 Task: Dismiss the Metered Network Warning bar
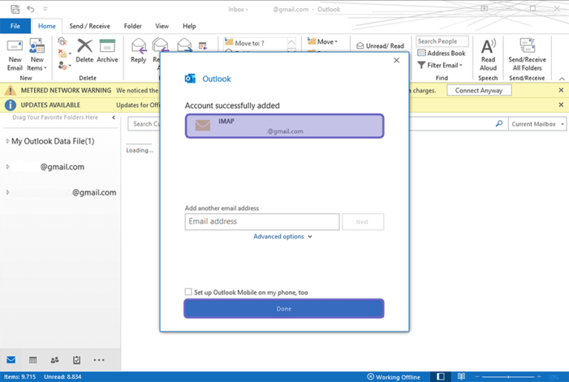tap(561, 90)
